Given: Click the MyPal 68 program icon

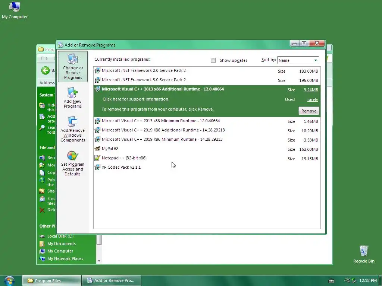Looking at the screenshot, I should [x=97, y=149].
